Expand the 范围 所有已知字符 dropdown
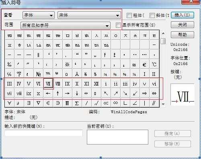This screenshot has width=201, height=159. pyautogui.click(x=66, y=25)
